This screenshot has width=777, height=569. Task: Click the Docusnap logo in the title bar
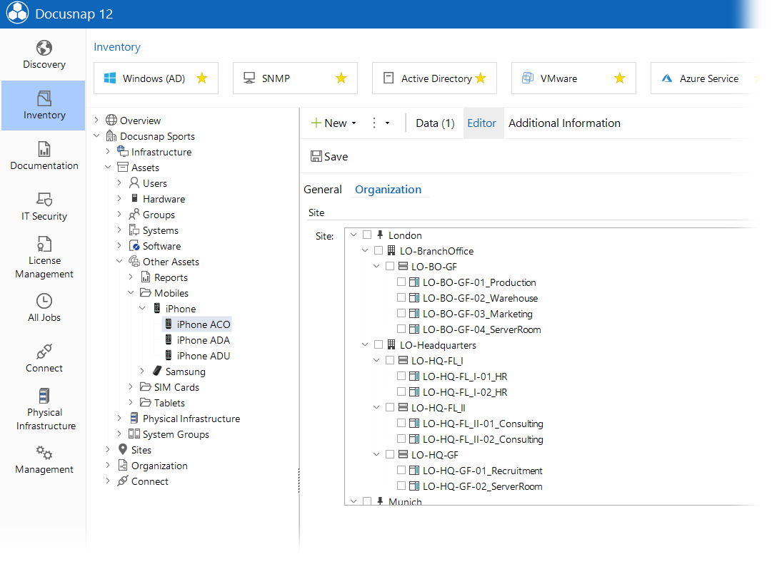pyautogui.click(x=17, y=14)
